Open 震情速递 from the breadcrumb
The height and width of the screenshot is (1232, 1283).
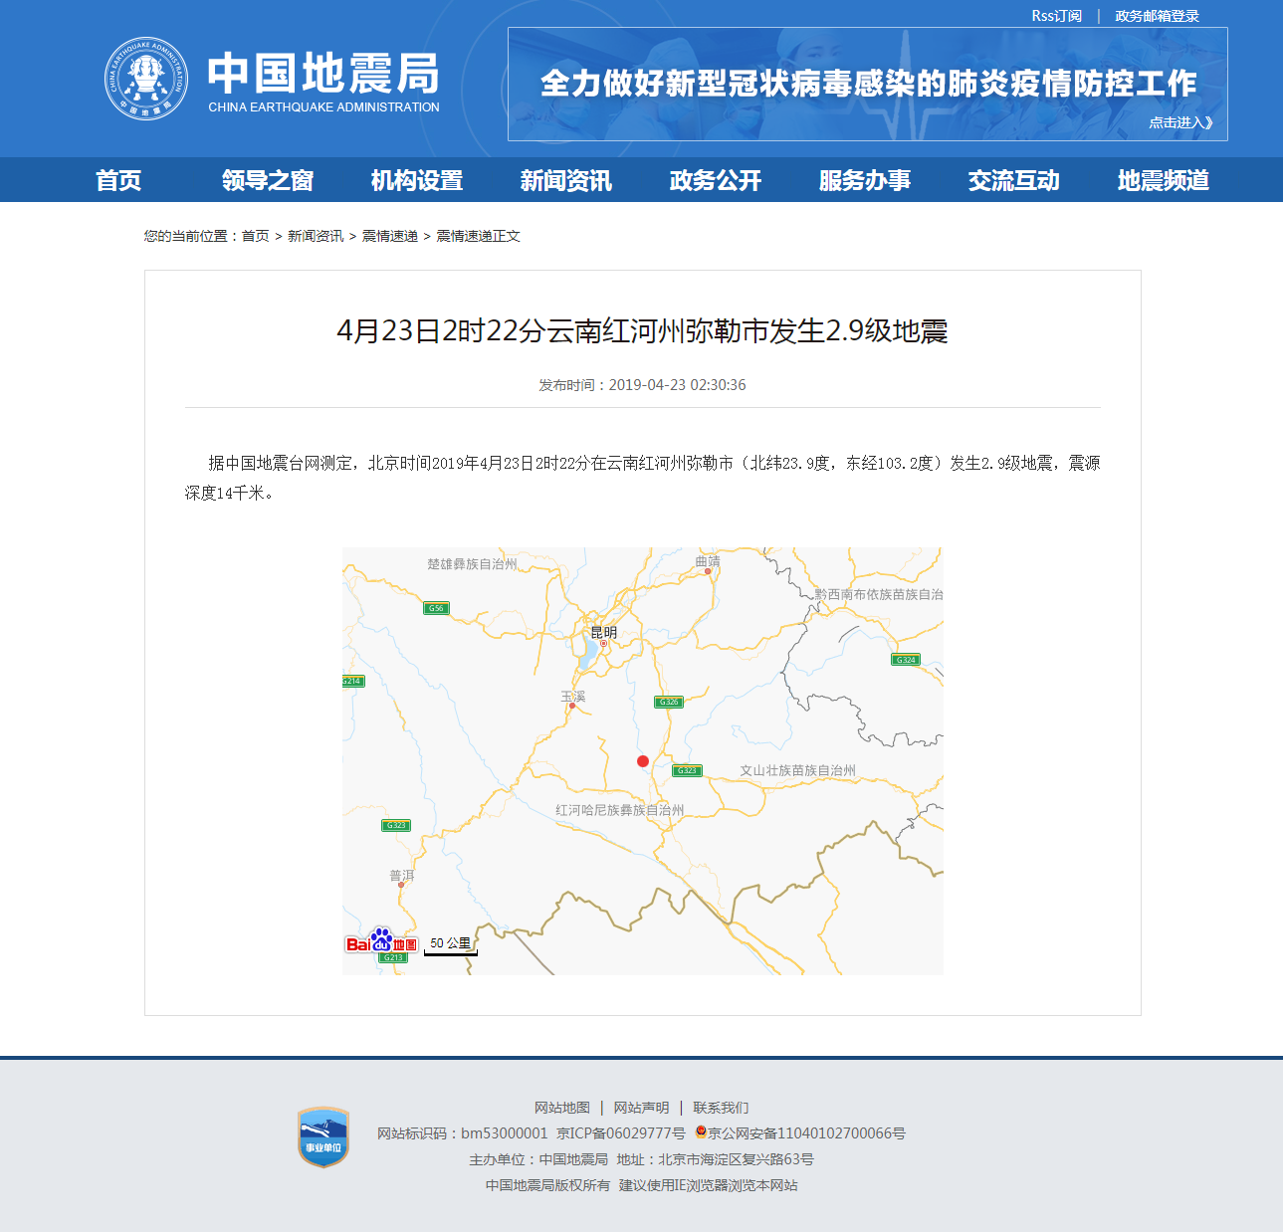click(388, 236)
